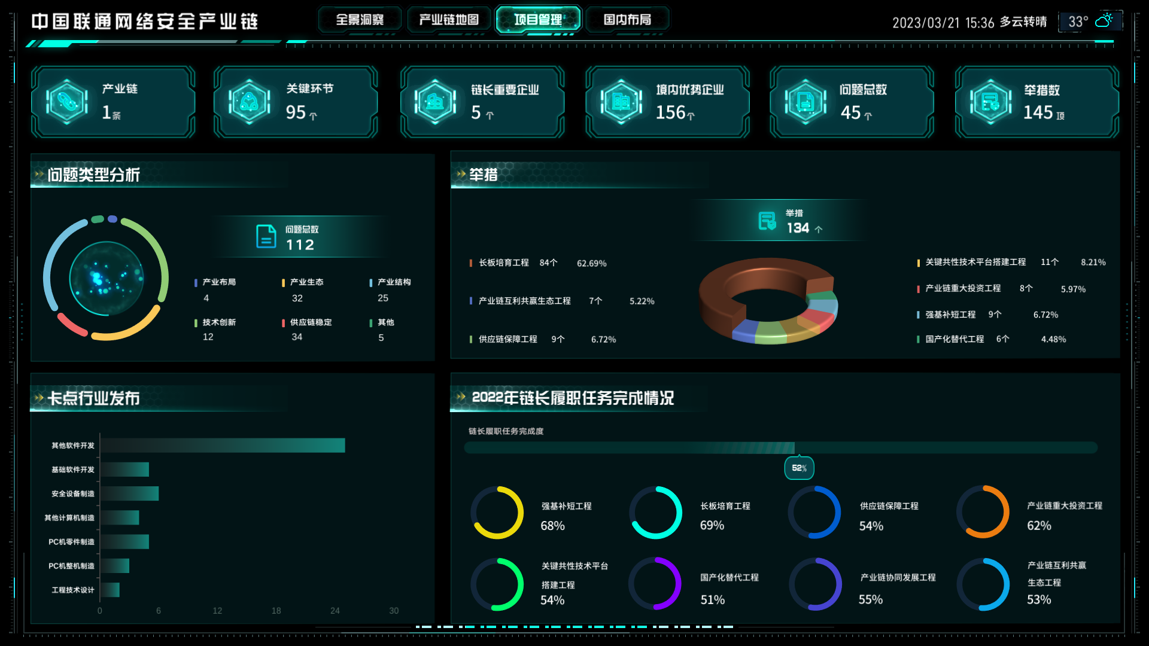
Task: Click the 3D donut pie chart
Action: 768,301
